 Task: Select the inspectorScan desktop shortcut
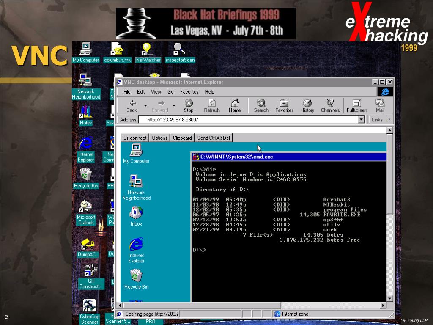coord(180,52)
